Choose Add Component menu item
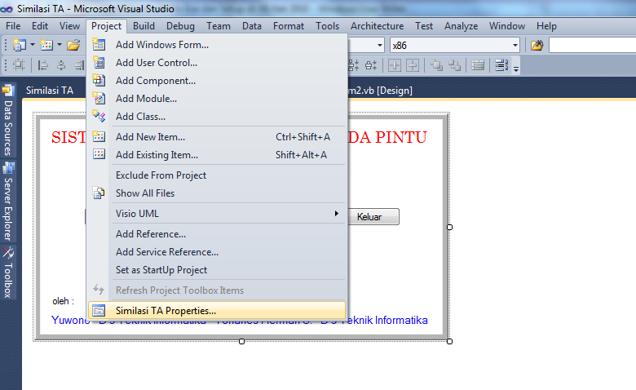The width and height of the screenshot is (636, 390). (217, 80)
